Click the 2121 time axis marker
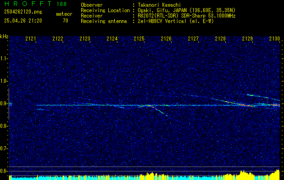 [31, 39]
